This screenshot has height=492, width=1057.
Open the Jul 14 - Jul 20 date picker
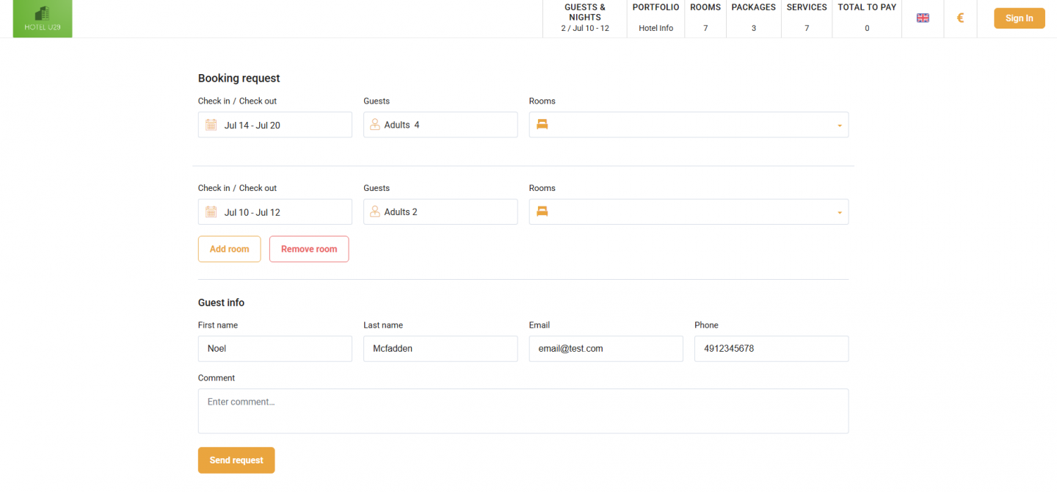pyautogui.click(x=275, y=125)
